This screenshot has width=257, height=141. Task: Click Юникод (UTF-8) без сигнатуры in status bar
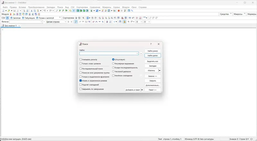click(199, 139)
